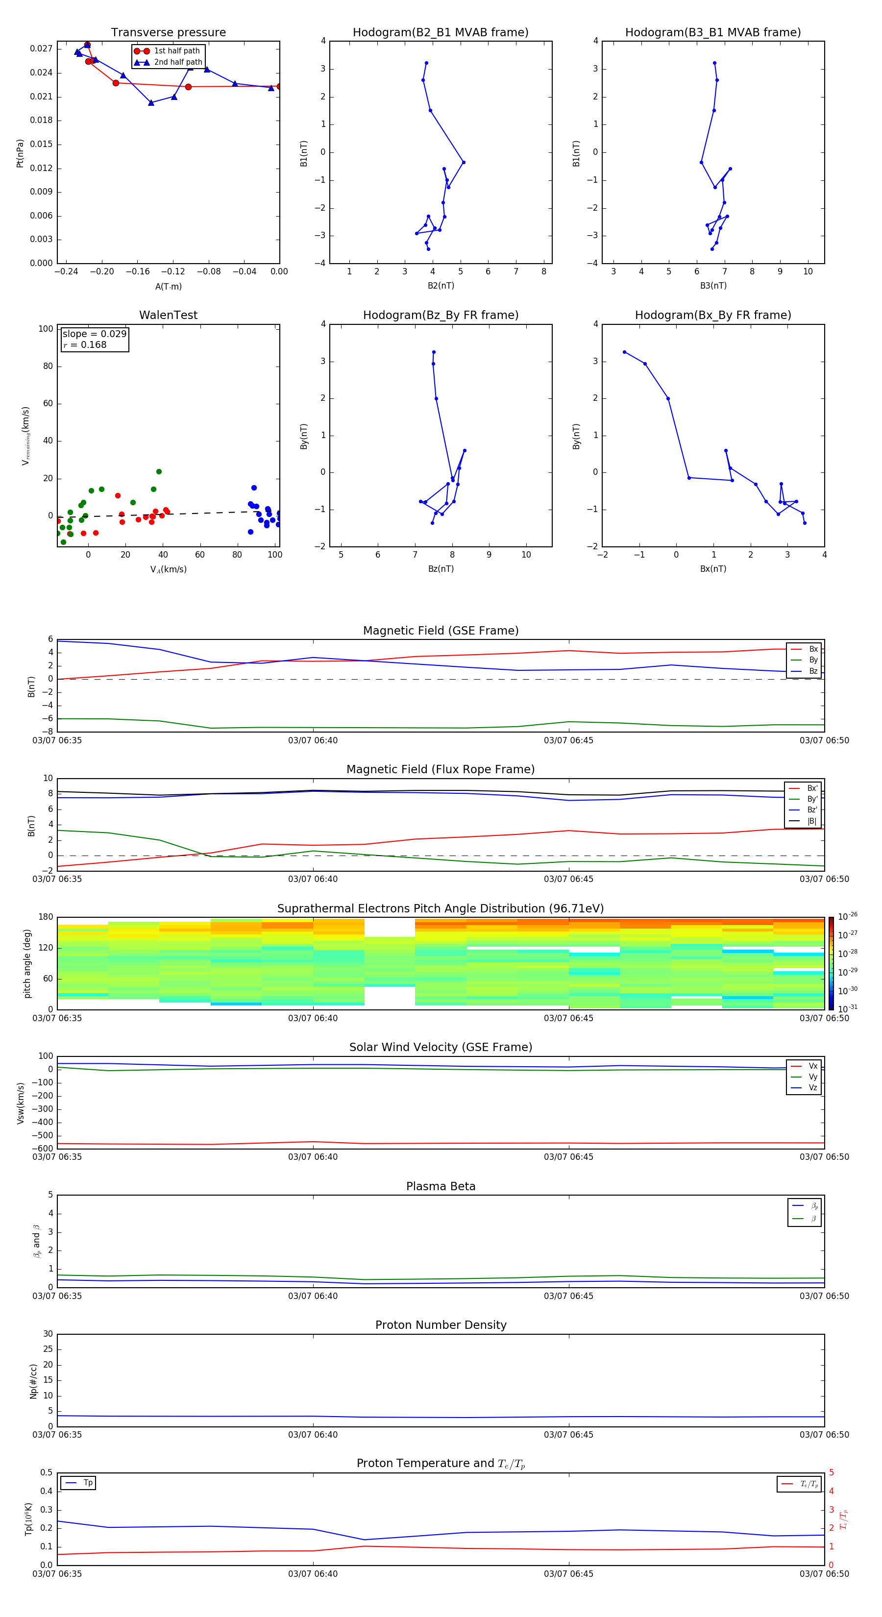Click the 'Proton Temperature and Te/Tp' title
The width and height of the screenshot is (882, 1617).
[x=441, y=1464]
